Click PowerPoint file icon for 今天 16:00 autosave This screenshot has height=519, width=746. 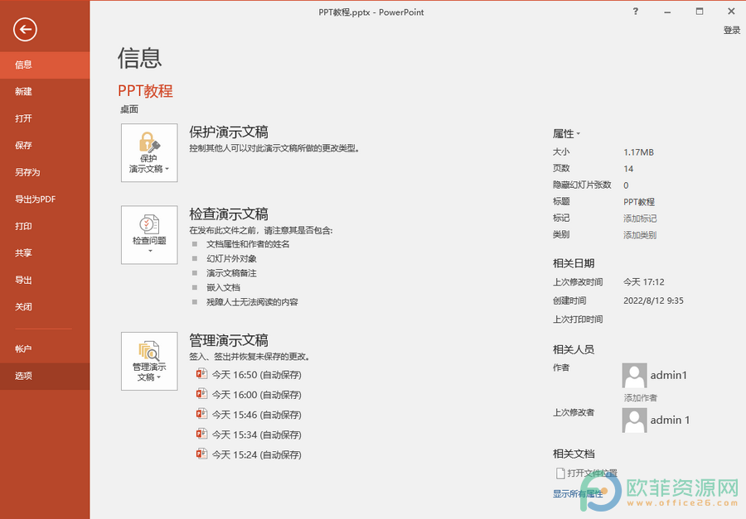coord(201,394)
